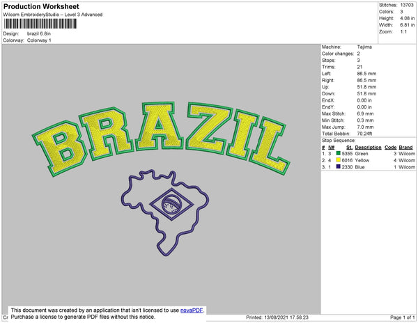Select the stitches count '13703'
Viewport: 418px width, 323px height.
point(407,5)
